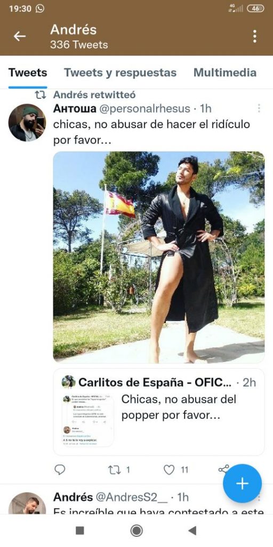Select the Tweets tab
The image size is (273, 547).
tap(28, 73)
